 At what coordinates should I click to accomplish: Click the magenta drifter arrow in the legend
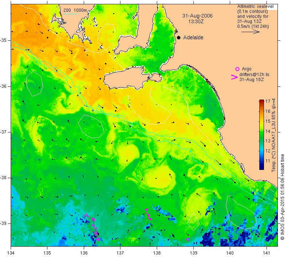[x=234, y=77]
